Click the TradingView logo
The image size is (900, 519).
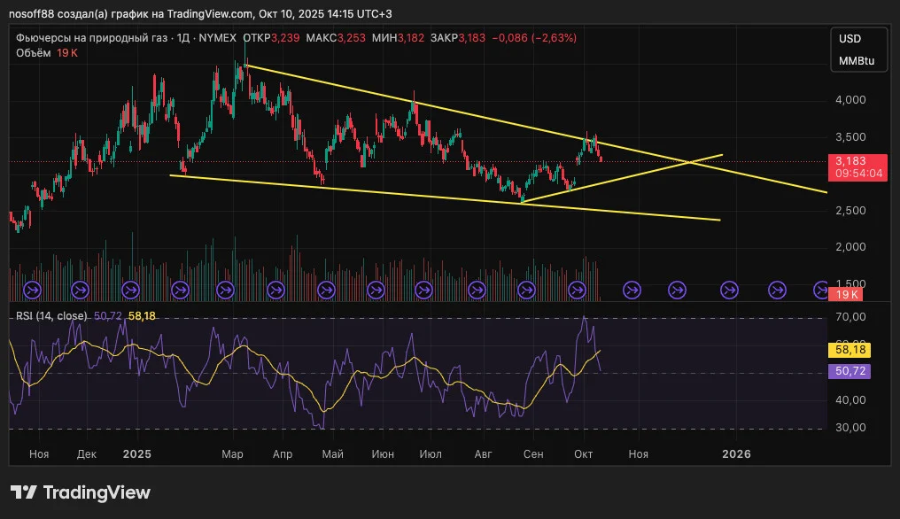point(81,492)
